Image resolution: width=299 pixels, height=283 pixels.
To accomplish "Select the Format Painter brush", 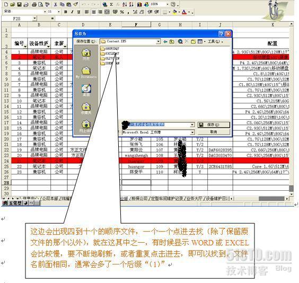I will tap(75, 4).
